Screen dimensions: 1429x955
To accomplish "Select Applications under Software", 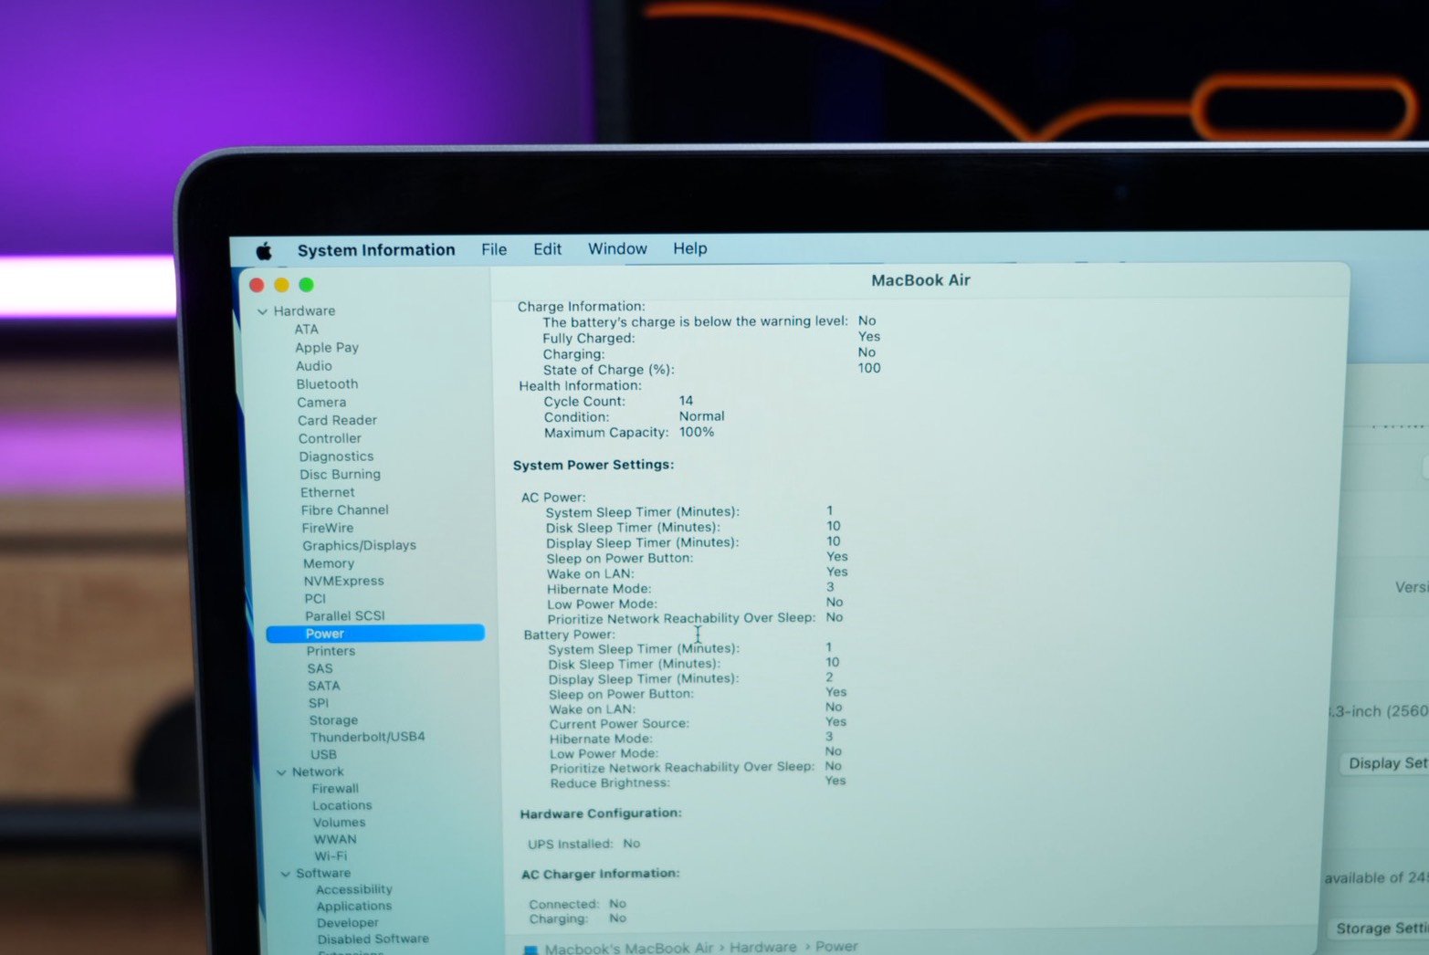I will click(x=353, y=907).
